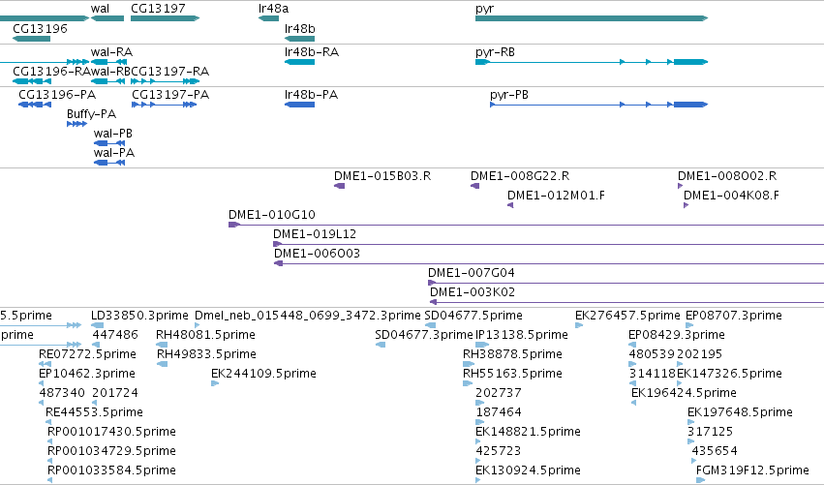Select the LD33850.3prime EST label
Viewport: 824px width, 485px height.
pyautogui.click(x=139, y=316)
